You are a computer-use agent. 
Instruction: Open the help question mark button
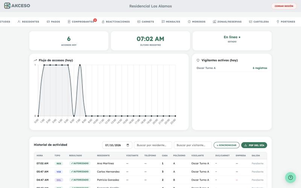(x=290, y=177)
